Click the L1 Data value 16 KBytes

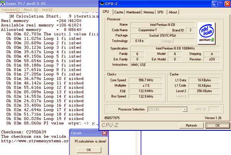204,80
